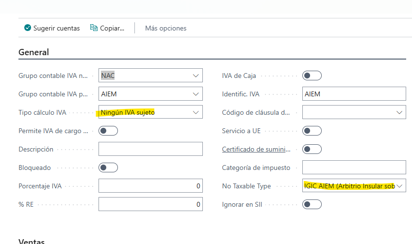Open Tipo cálculo IVA dropdown
The height and width of the screenshot is (244, 412).
coord(196,112)
